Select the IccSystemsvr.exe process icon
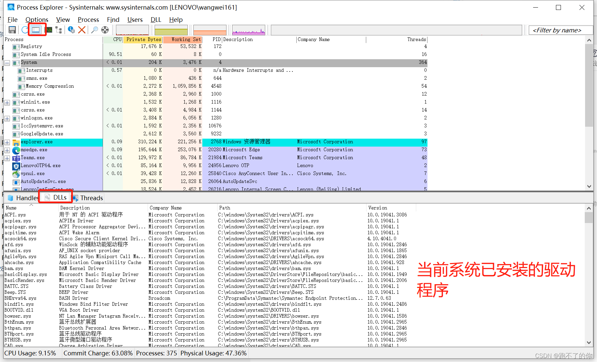 (x=16, y=126)
